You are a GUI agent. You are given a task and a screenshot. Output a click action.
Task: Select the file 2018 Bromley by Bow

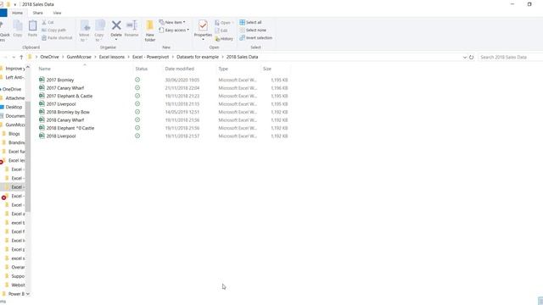pos(68,112)
